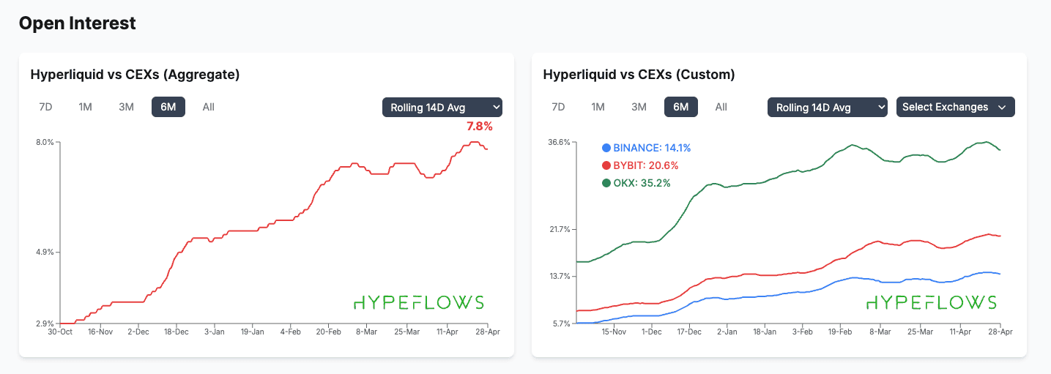Image resolution: width=1051 pixels, height=374 pixels.
Task: Select the 6M range in Aggregate chart
Action: [x=168, y=107]
